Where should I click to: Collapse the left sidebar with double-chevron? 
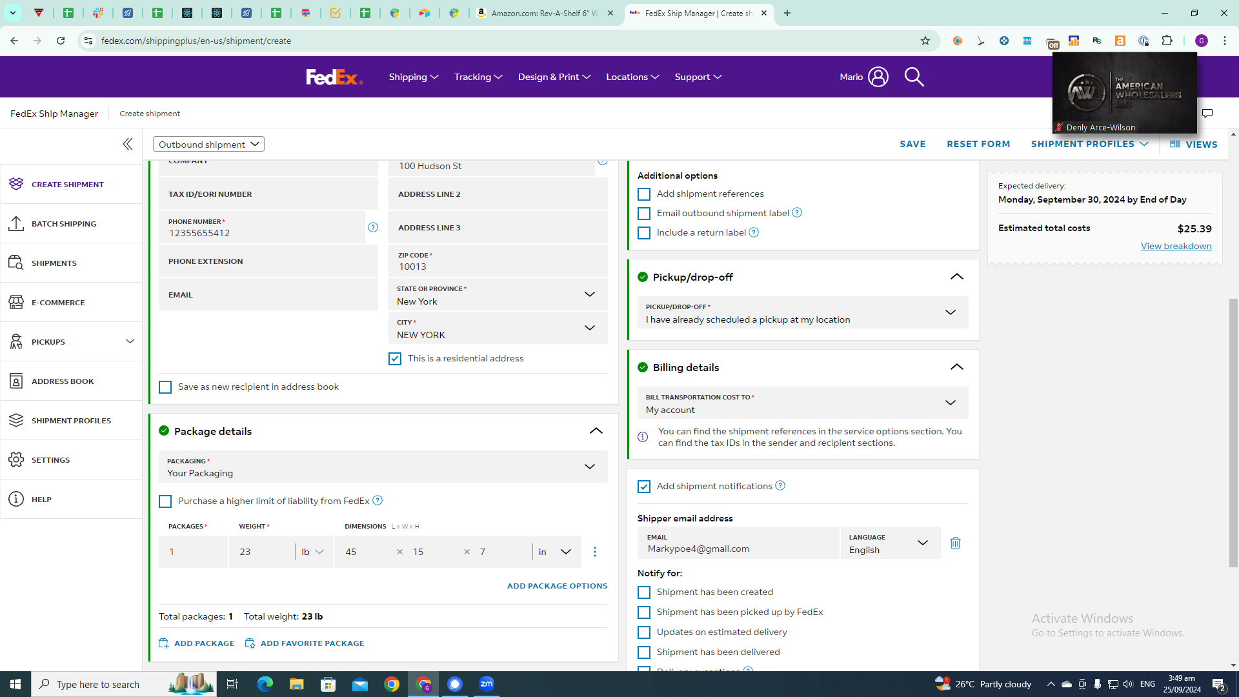coord(128,144)
